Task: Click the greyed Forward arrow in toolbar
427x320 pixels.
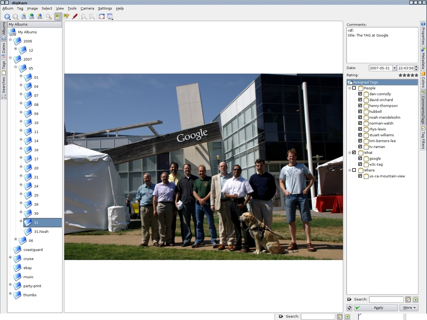Action: (x=15, y=17)
